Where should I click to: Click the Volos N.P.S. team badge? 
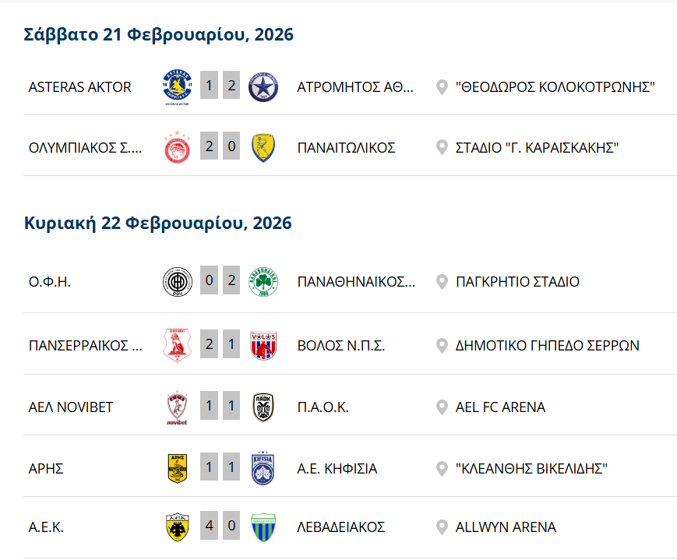pos(263,345)
